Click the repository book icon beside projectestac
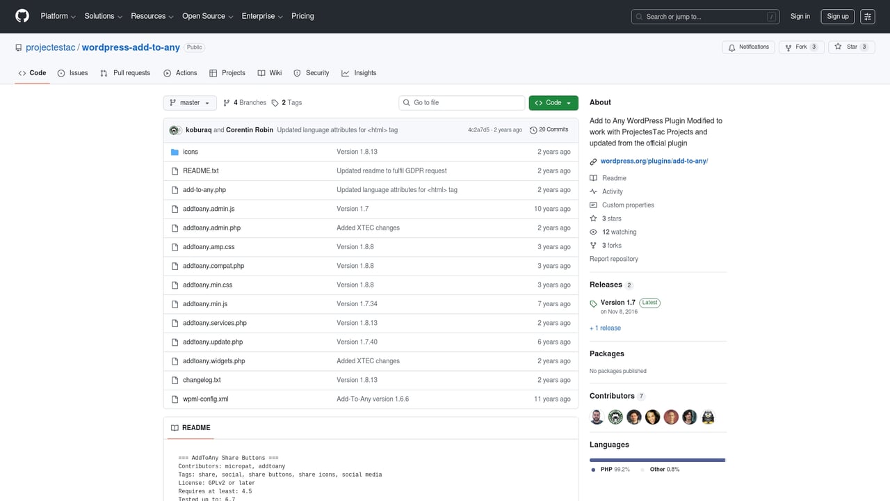 click(x=19, y=47)
